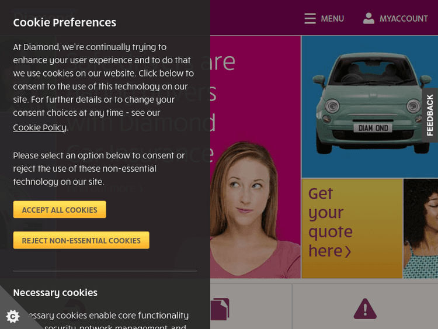The width and height of the screenshot is (438, 329).
Task: Click the curly-haired woman photo tile
Action: [420, 228]
